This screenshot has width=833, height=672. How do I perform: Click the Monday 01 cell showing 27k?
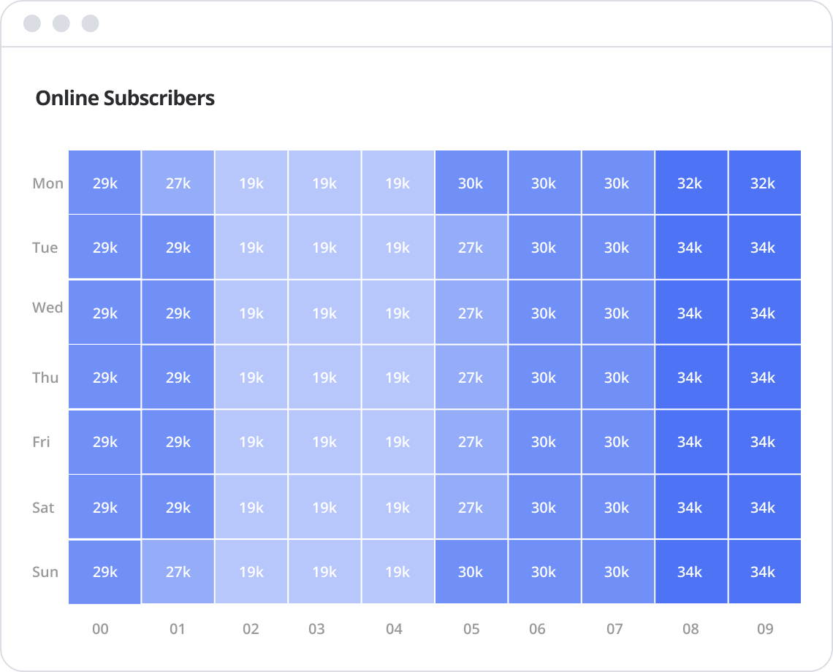[178, 183]
